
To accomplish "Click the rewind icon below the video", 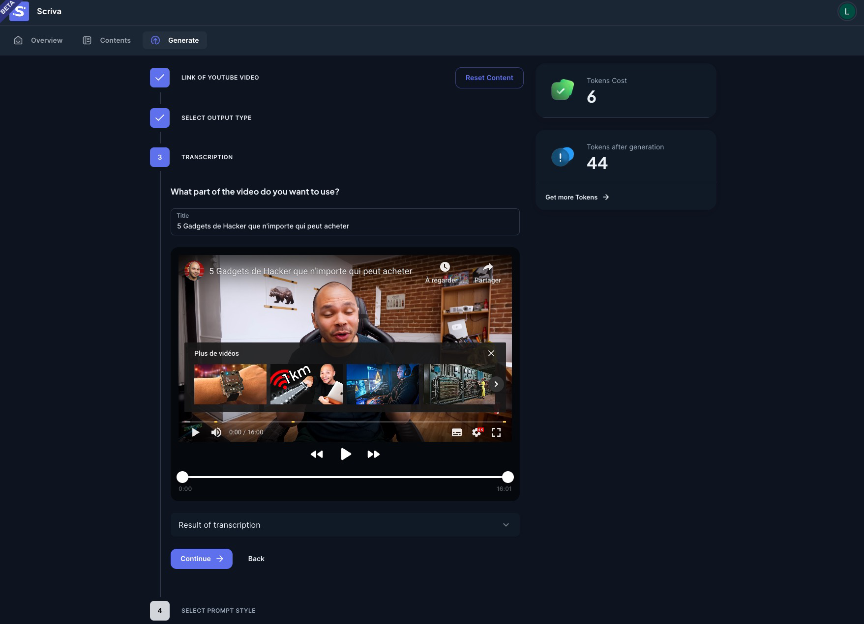I will 317,454.
